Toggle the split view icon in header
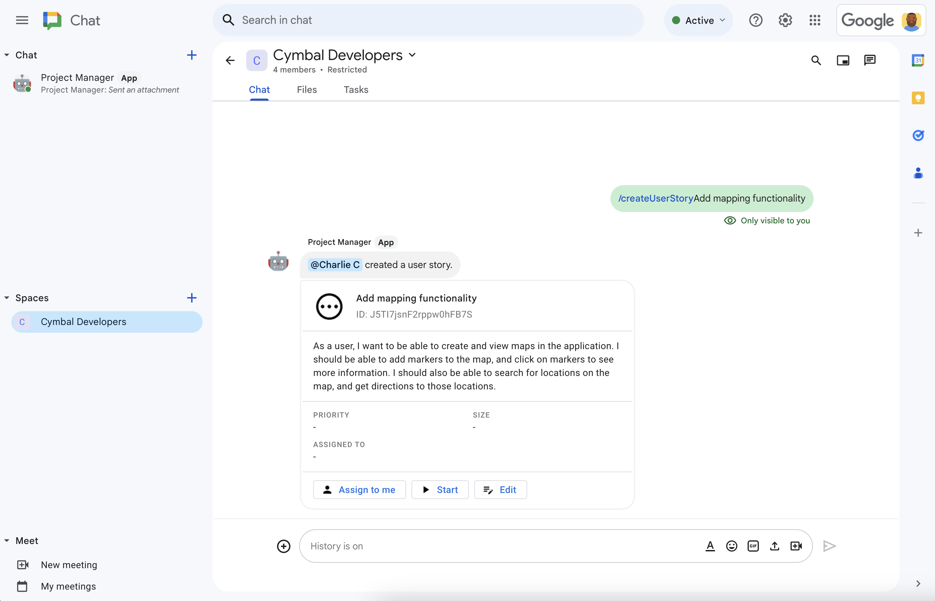 click(x=843, y=60)
